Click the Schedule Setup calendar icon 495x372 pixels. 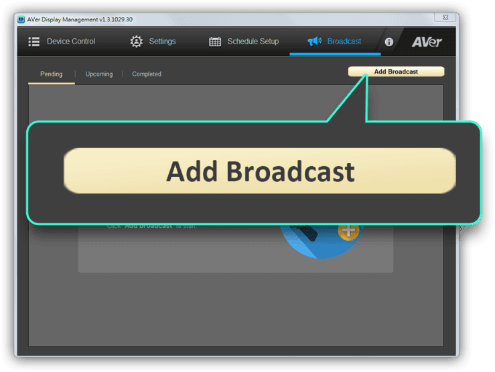pyautogui.click(x=215, y=42)
